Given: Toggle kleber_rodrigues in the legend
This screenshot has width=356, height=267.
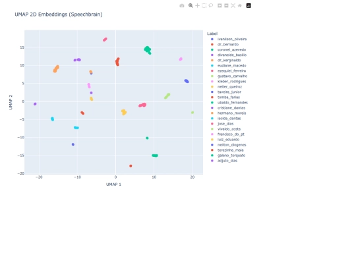Looking at the screenshot, I should pos(229,81).
